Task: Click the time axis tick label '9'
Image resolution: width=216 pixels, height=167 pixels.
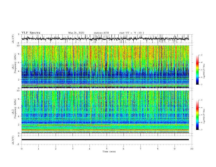Action: [175, 149]
